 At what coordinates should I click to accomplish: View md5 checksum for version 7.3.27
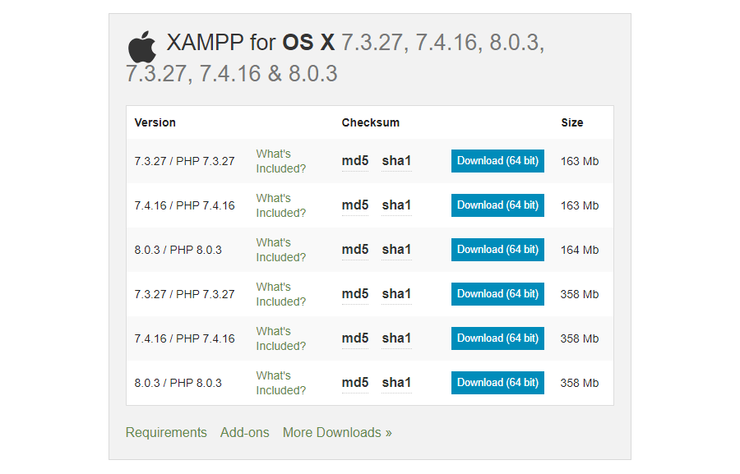click(354, 160)
